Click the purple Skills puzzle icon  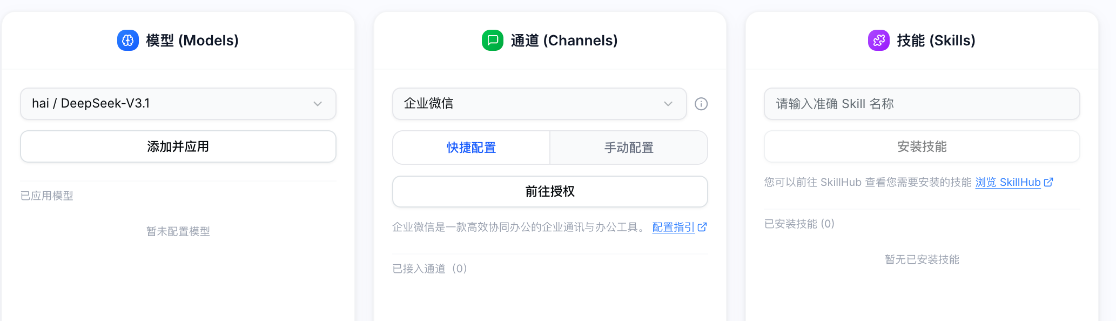[878, 41]
